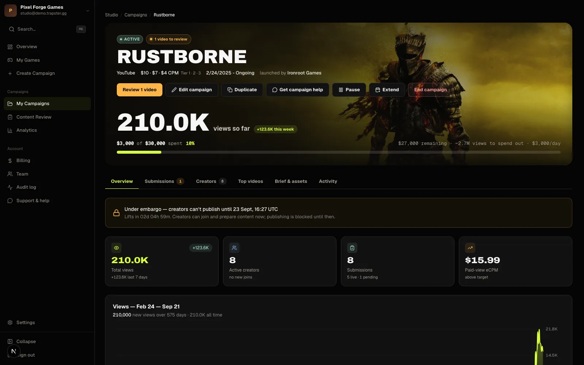Click the Total views eye icon
The image size is (584, 365).
click(x=116, y=248)
